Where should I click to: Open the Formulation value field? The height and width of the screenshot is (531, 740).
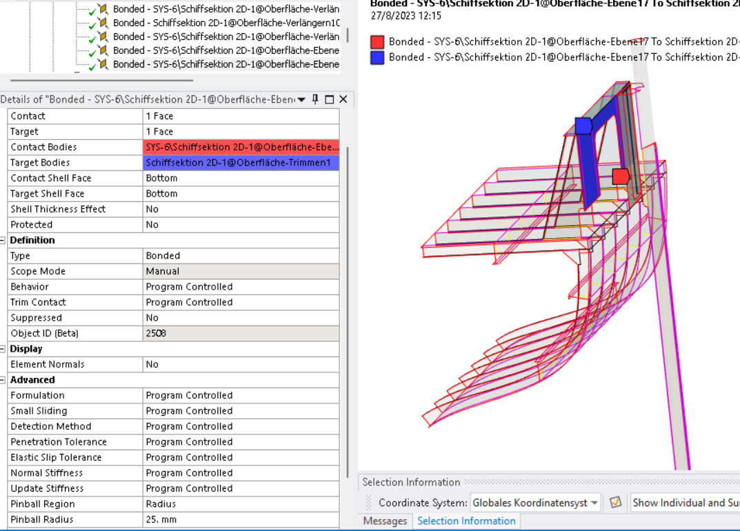tap(241, 396)
